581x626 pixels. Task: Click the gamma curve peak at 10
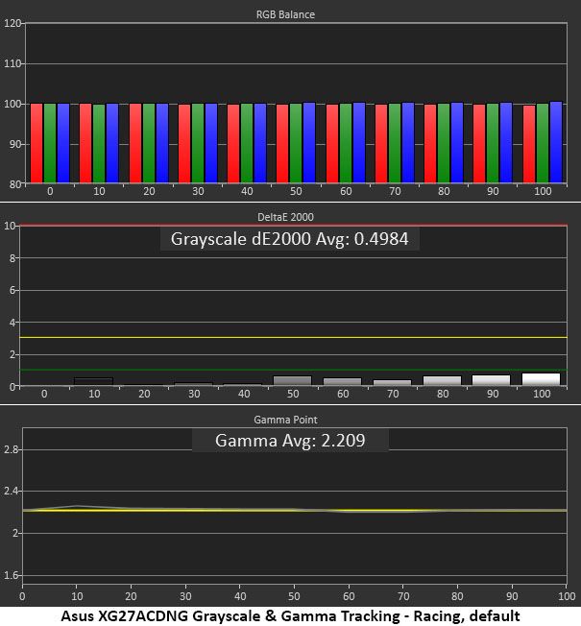click(x=77, y=506)
